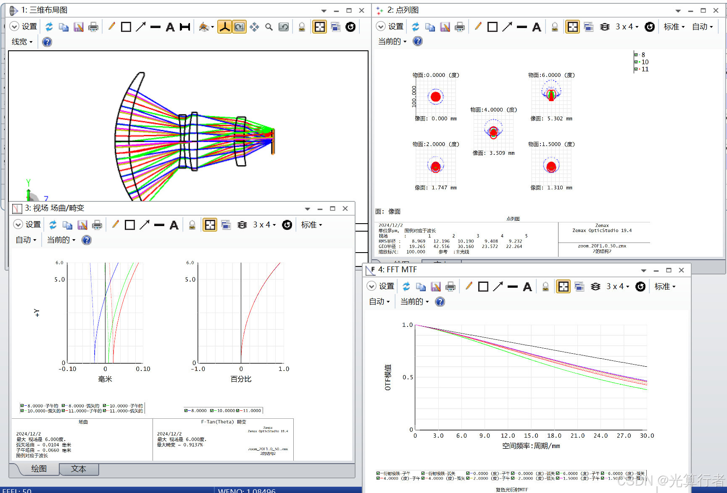Screen dimensions: 727x493
Task: Refresh the FFT MTF window
Action: 406,287
